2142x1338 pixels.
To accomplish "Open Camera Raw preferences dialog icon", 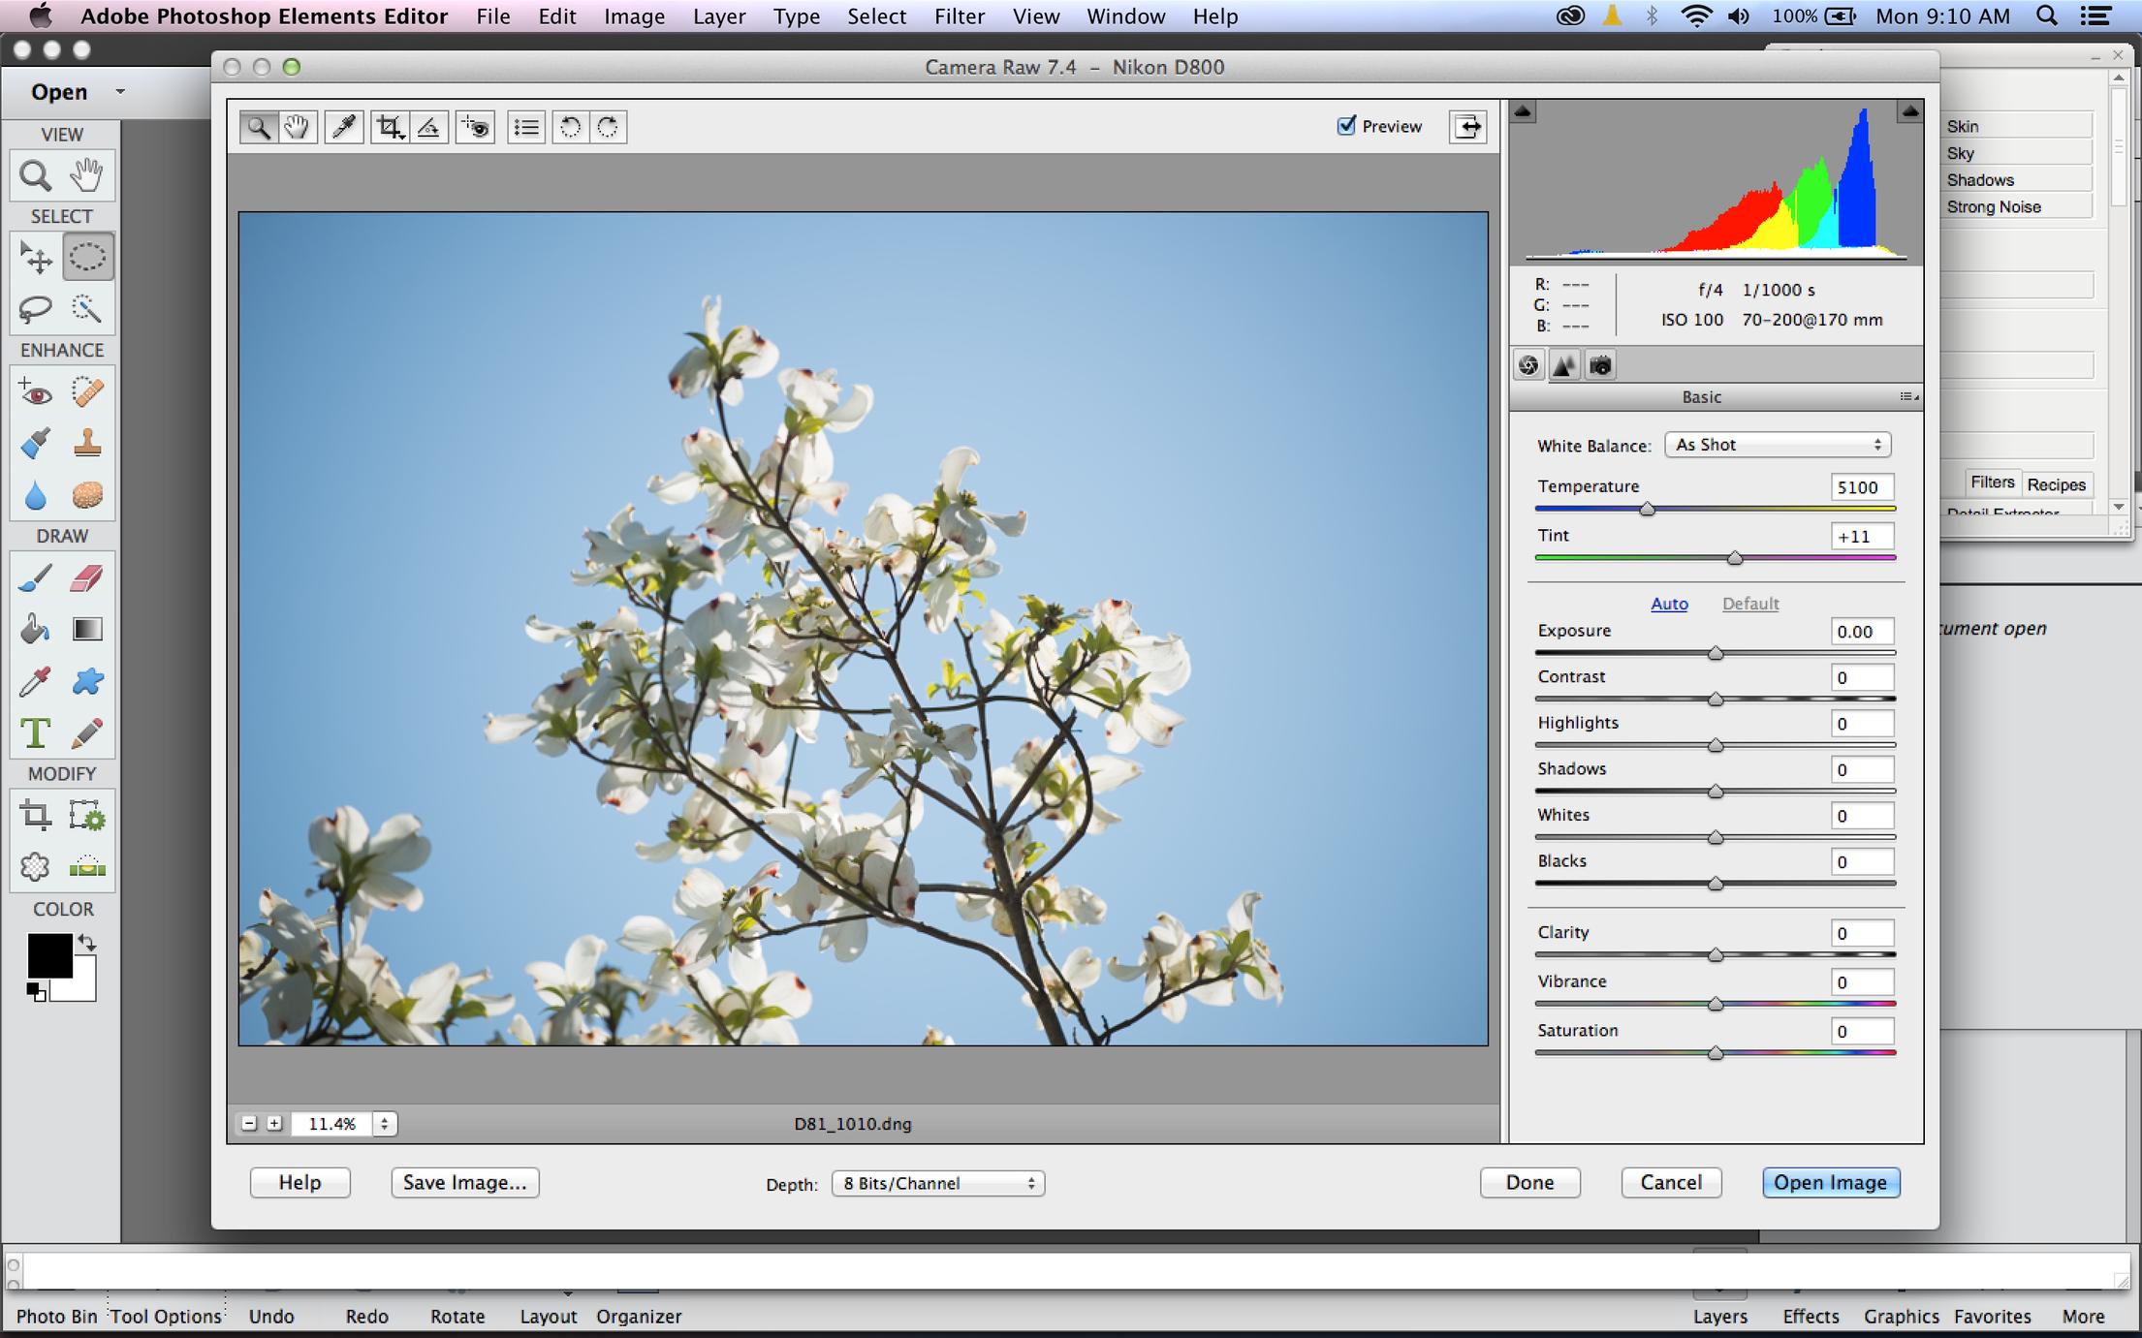I will (526, 127).
